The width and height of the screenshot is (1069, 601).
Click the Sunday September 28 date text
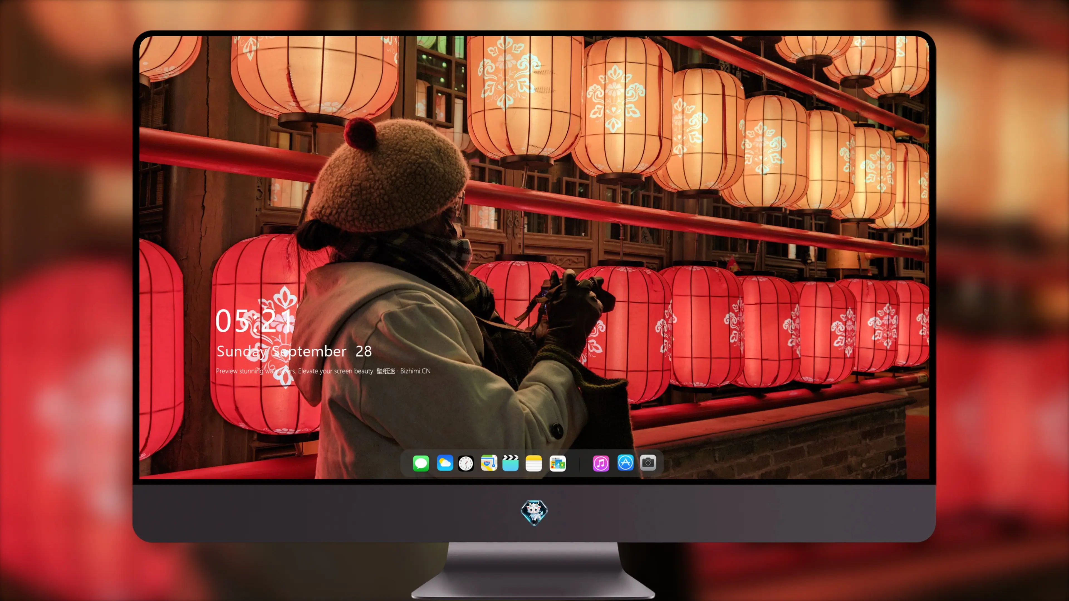[294, 351]
